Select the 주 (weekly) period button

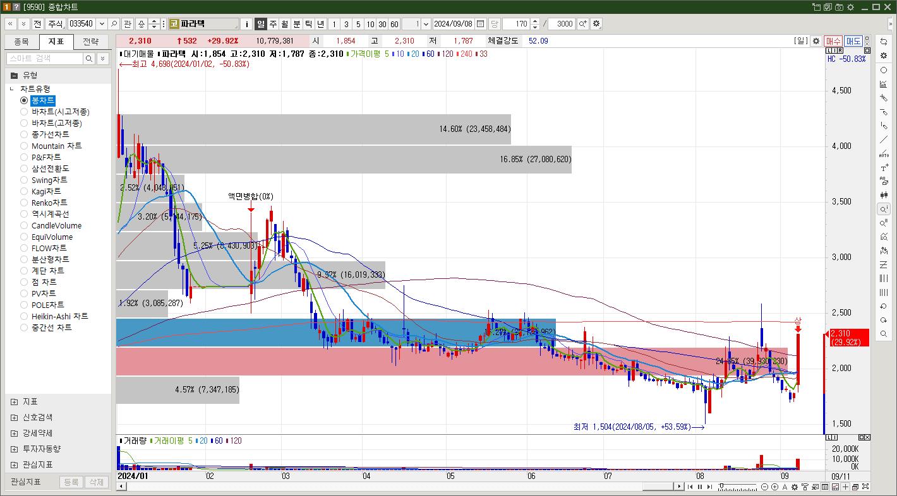coord(273,24)
